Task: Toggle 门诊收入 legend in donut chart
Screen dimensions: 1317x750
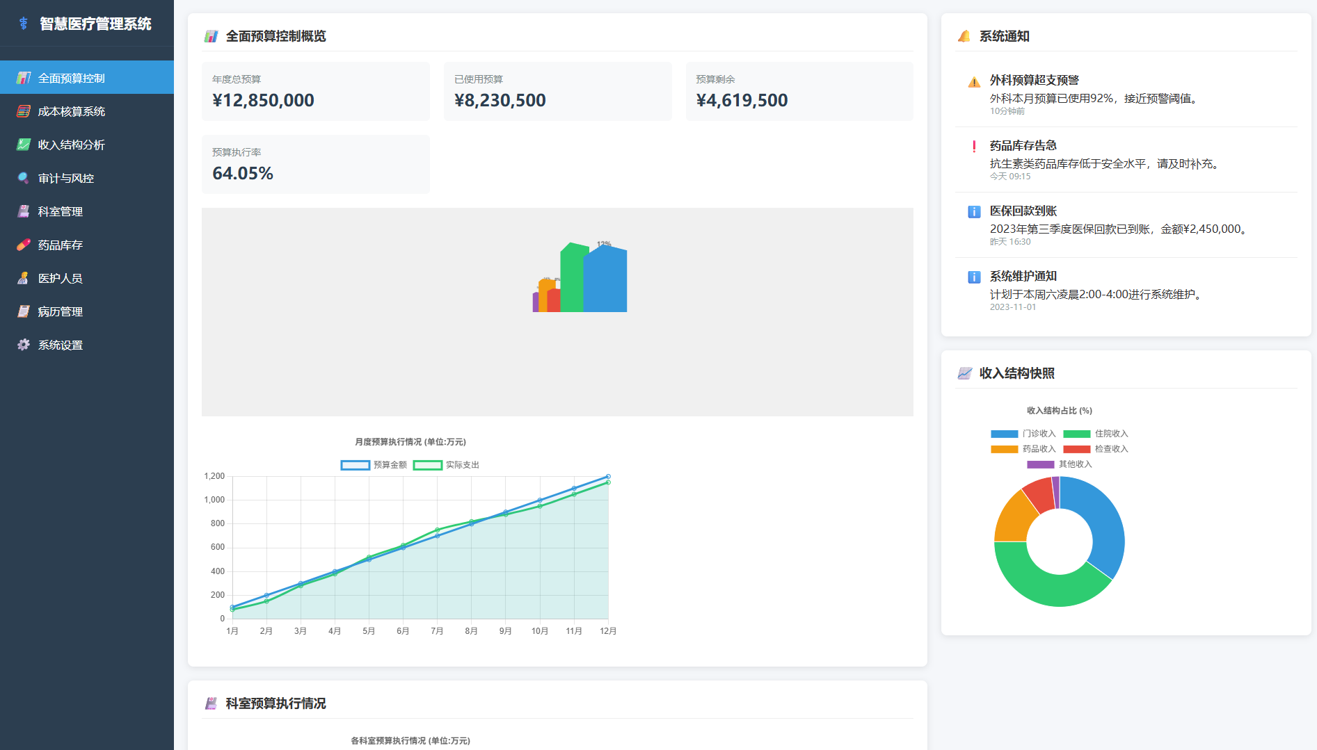Action: [x=1023, y=434]
